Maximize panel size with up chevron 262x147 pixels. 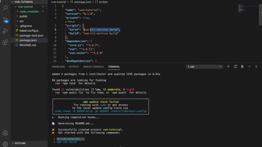point(249,67)
